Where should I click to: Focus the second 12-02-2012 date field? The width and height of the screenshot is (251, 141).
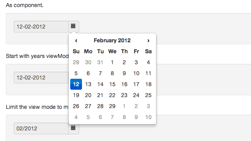pyautogui.click(x=41, y=78)
